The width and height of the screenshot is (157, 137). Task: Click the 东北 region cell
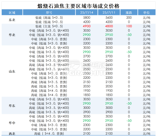click(x=12, y=20)
